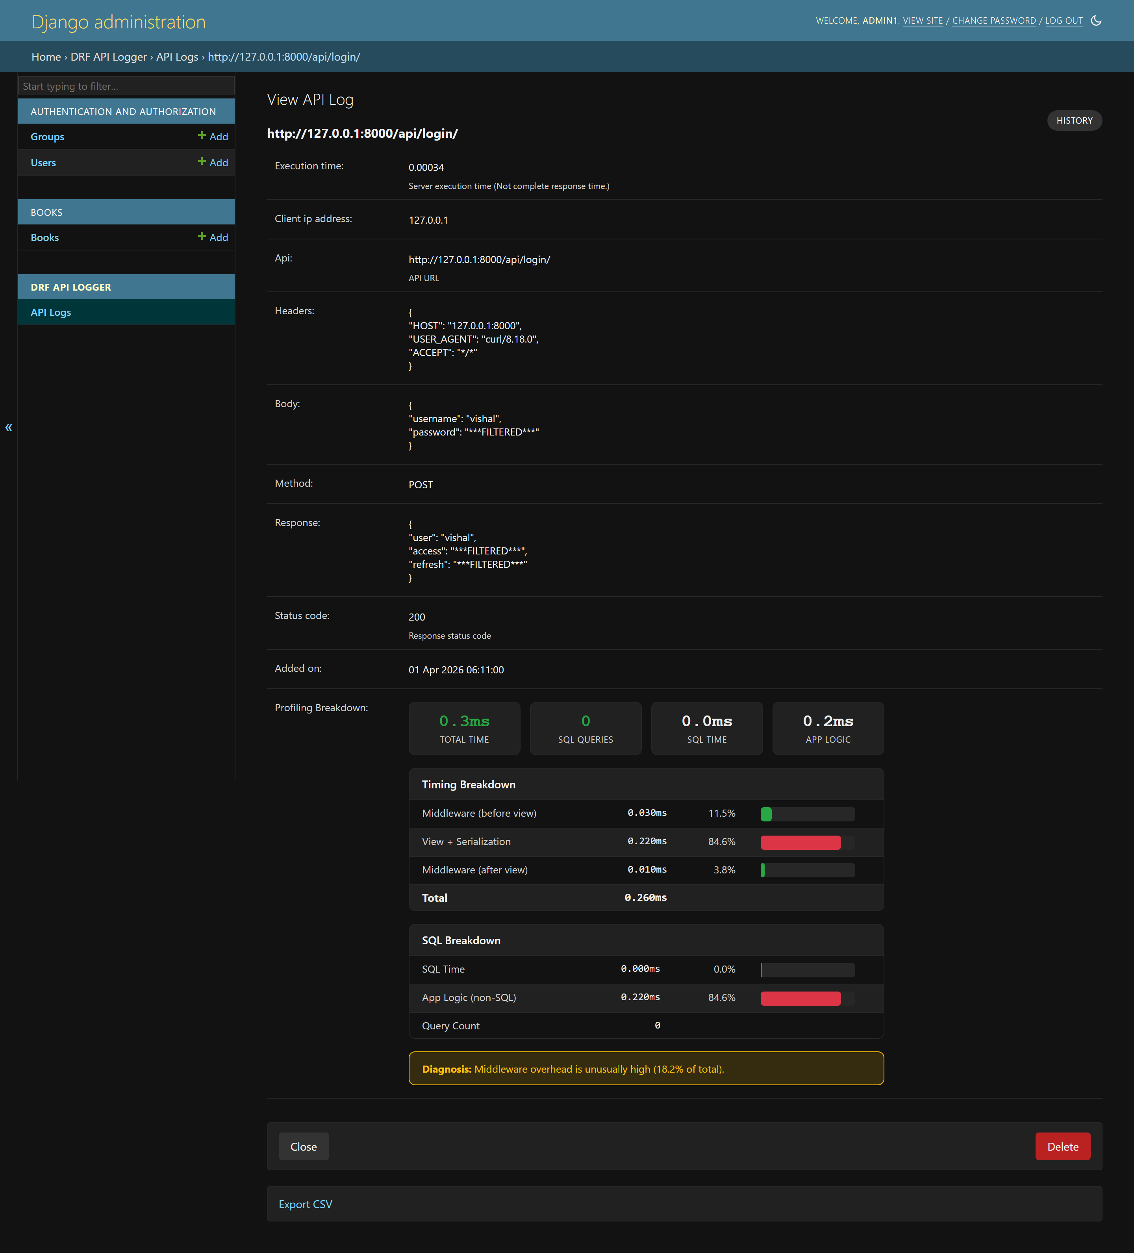Click the Status code value 200
The image size is (1134, 1253).
pyautogui.click(x=417, y=617)
